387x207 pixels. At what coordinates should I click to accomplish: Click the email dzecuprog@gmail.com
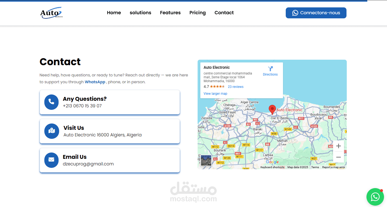click(x=88, y=164)
